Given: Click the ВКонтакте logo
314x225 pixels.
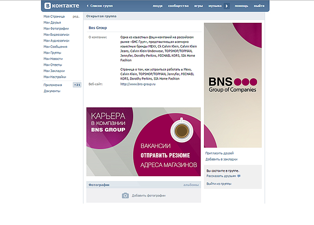Looking at the screenshot, I should pos(62,6).
